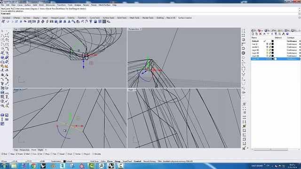Toggle Ortho mode in status bar
This screenshot has height=169, width=301.
click(x=103, y=161)
